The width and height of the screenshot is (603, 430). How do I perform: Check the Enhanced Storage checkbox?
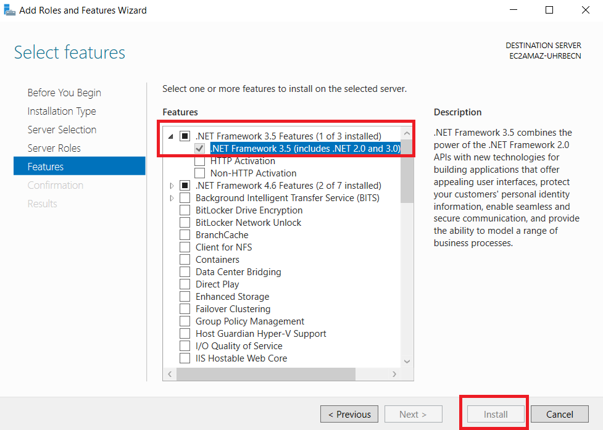click(x=185, y=297)
